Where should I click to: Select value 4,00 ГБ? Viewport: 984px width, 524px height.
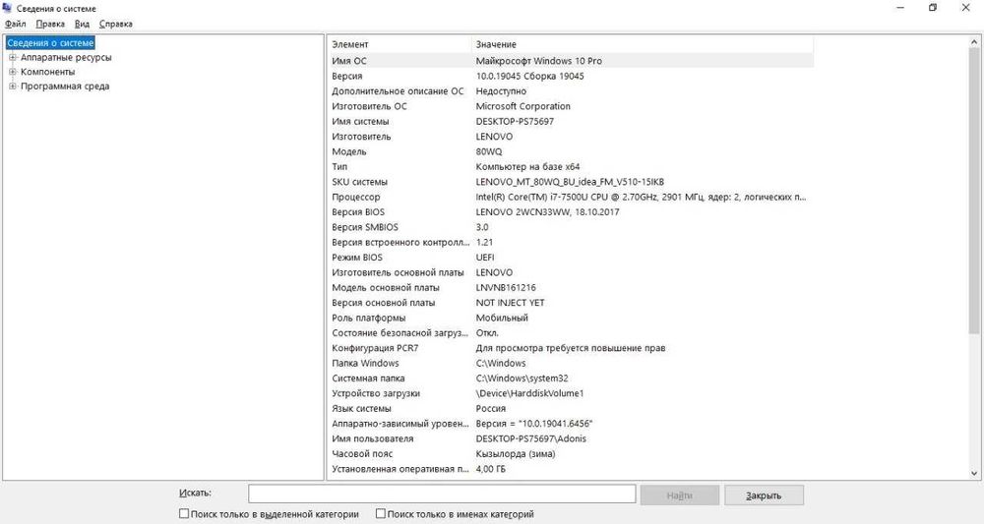(491, 469)
